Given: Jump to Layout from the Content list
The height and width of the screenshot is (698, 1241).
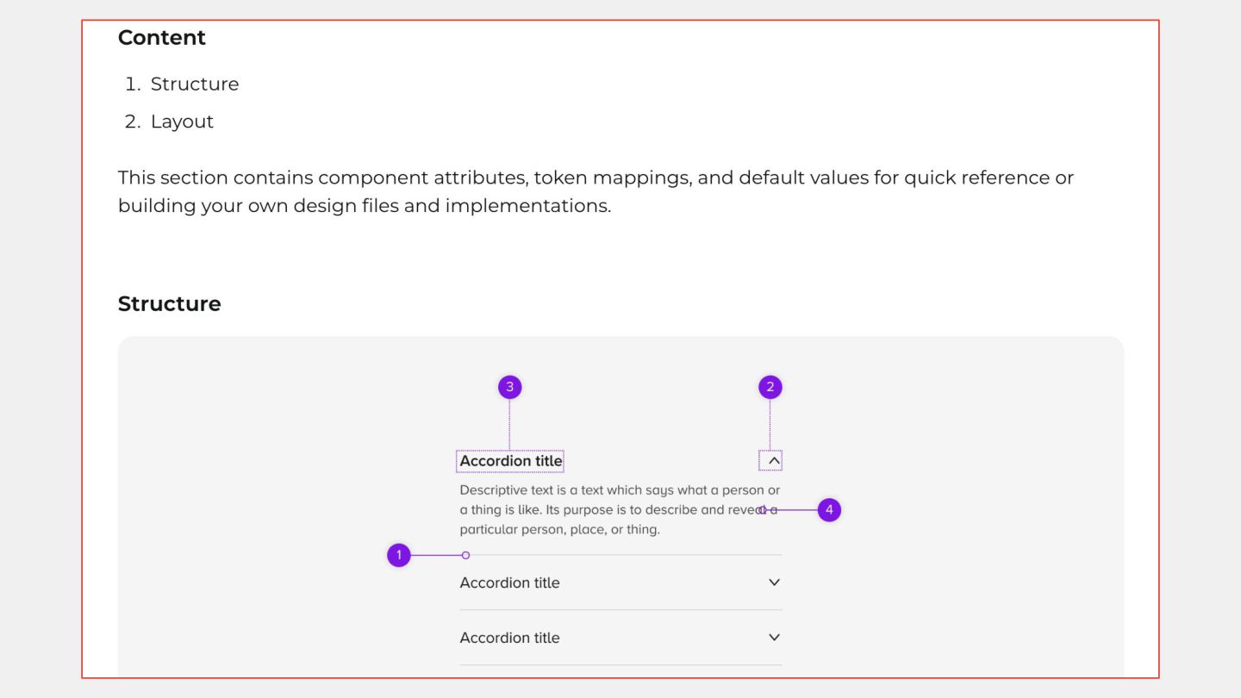Looking at the screenshot, I should (182, 122).
